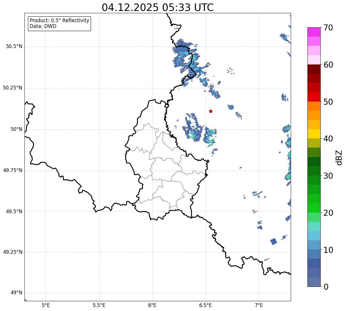Click the title "04.12.2025 05:33 UTC"
This screenshot has height=311, width=346.
pyautogui.click(x=158, y=7)
